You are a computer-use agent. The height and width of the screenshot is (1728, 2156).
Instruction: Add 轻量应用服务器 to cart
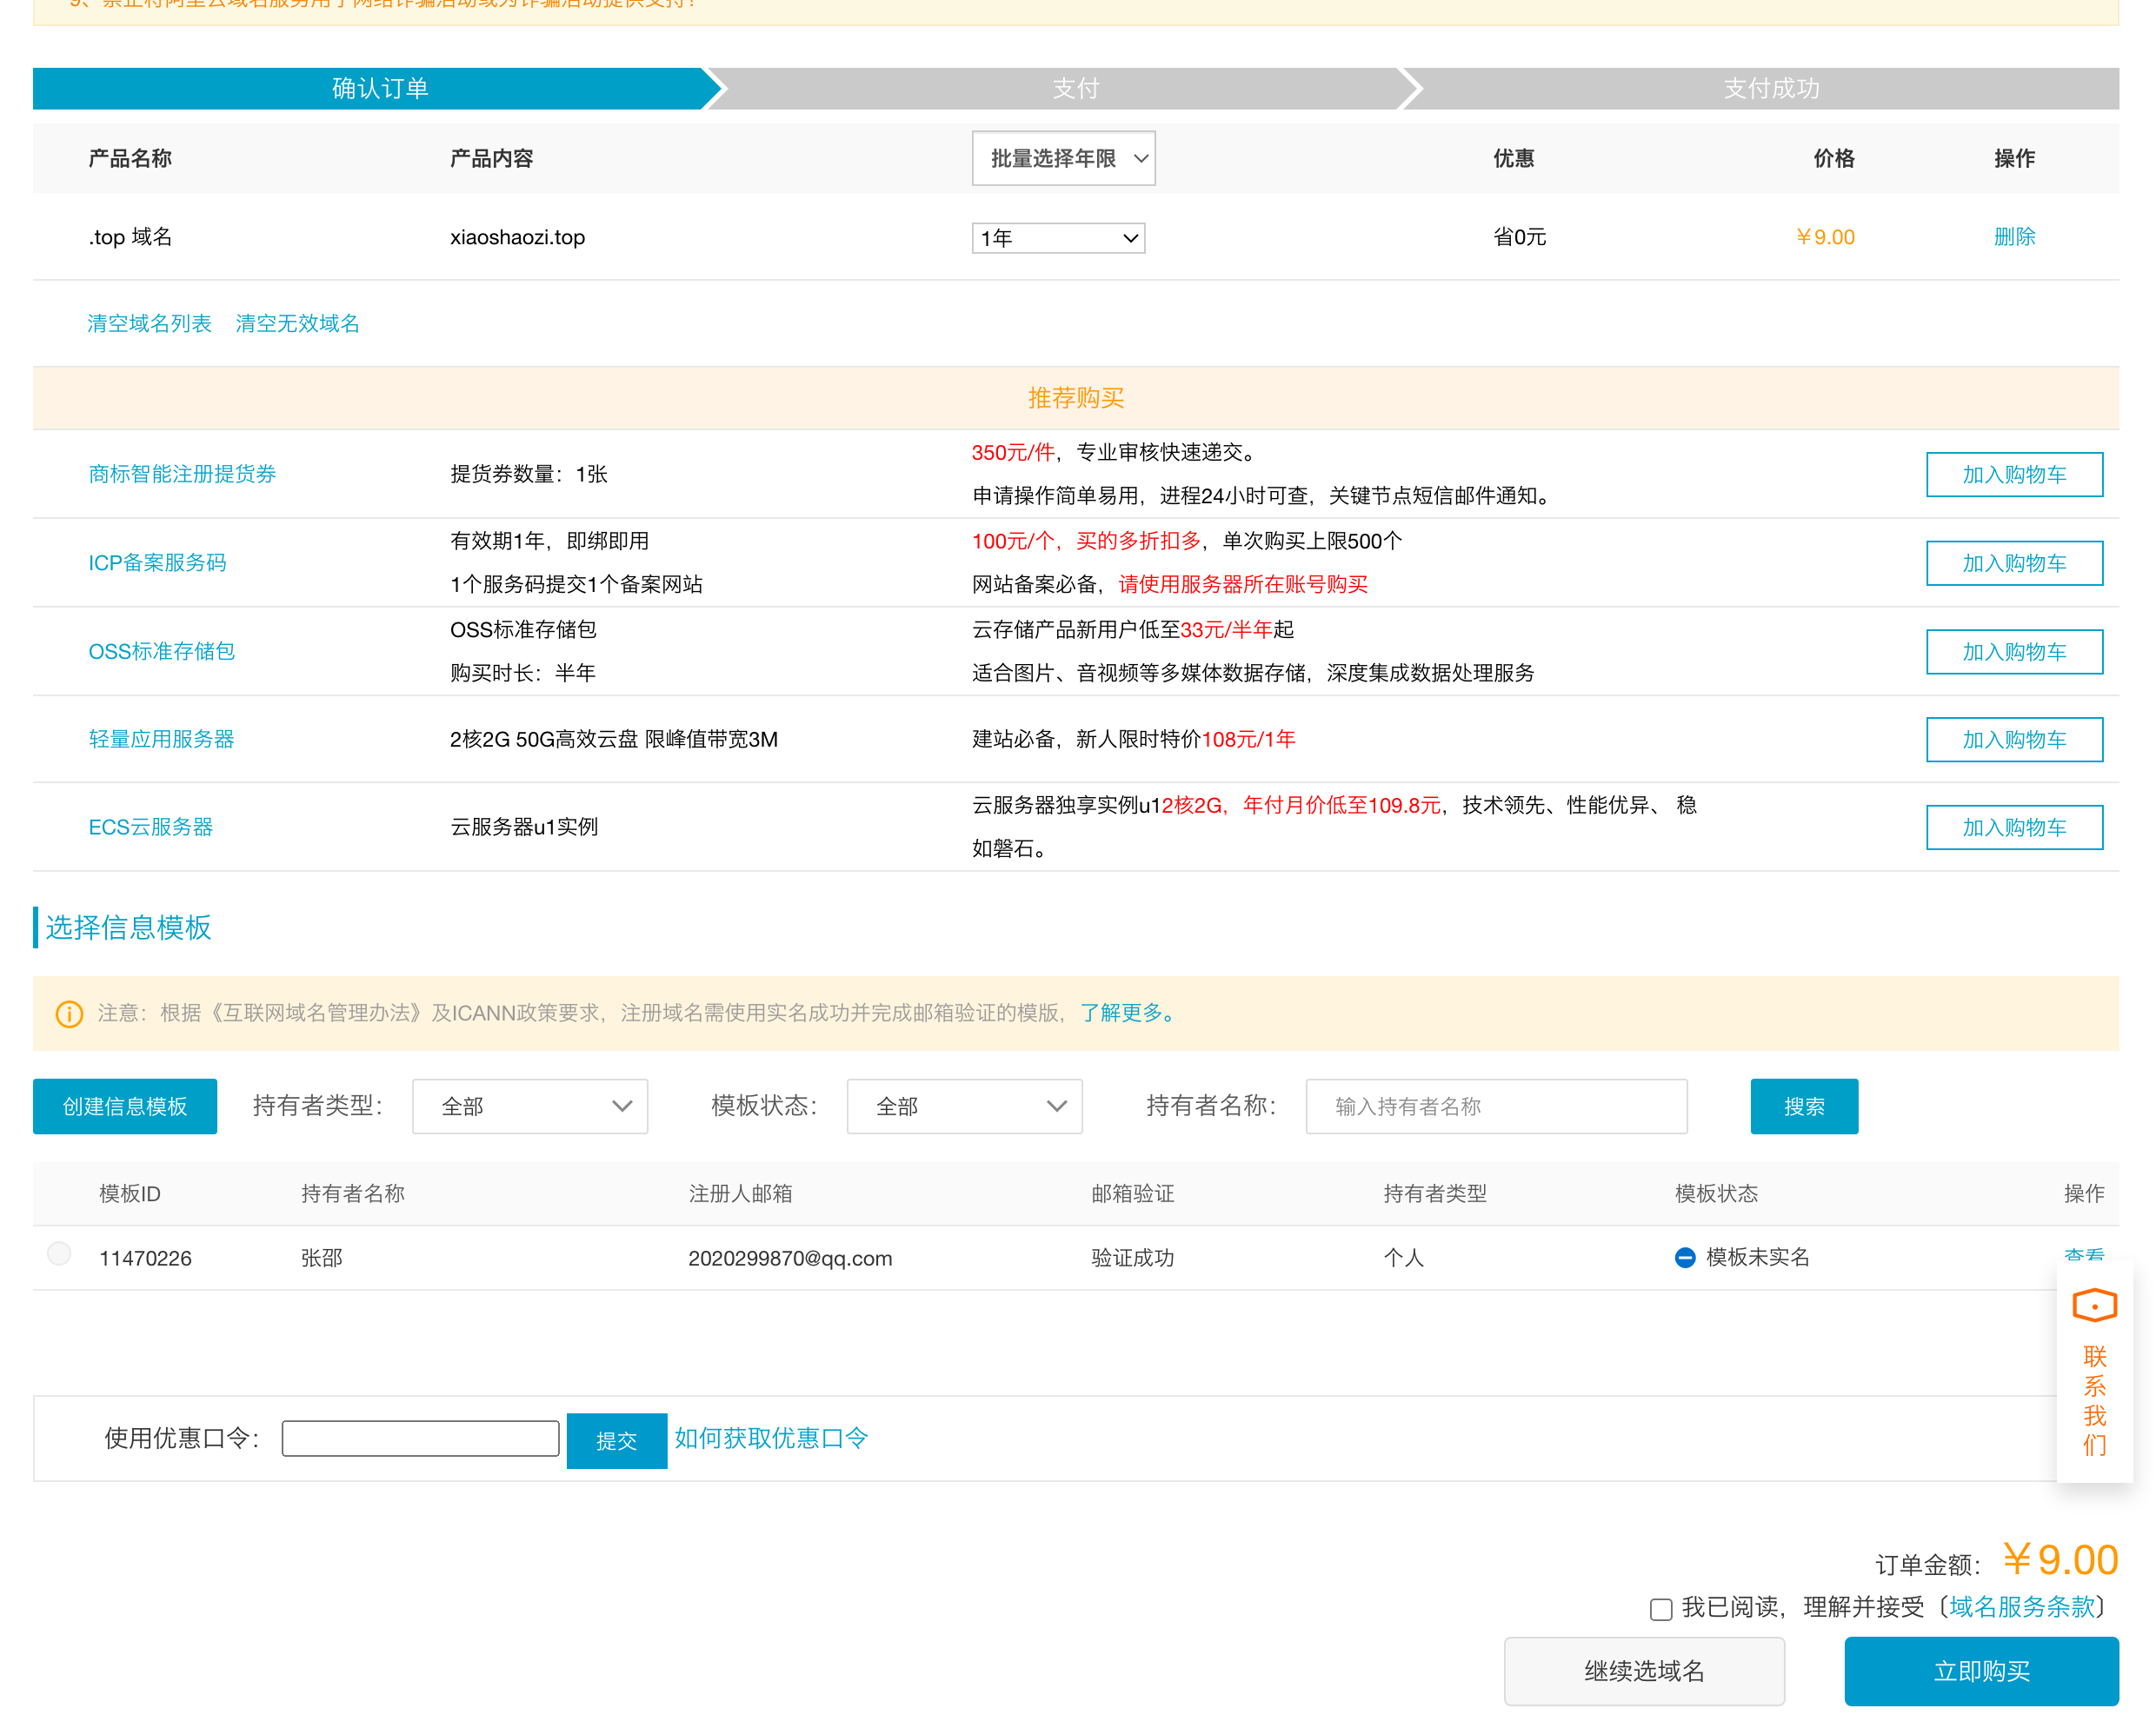pos(2014,739)
